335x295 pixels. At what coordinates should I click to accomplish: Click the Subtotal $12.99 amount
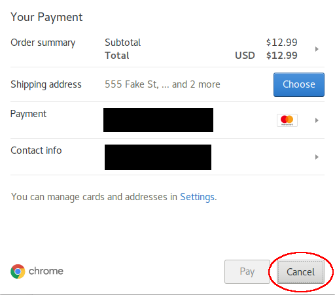point(281,43)
